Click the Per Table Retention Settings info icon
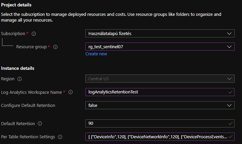 [x=60, y=137]
